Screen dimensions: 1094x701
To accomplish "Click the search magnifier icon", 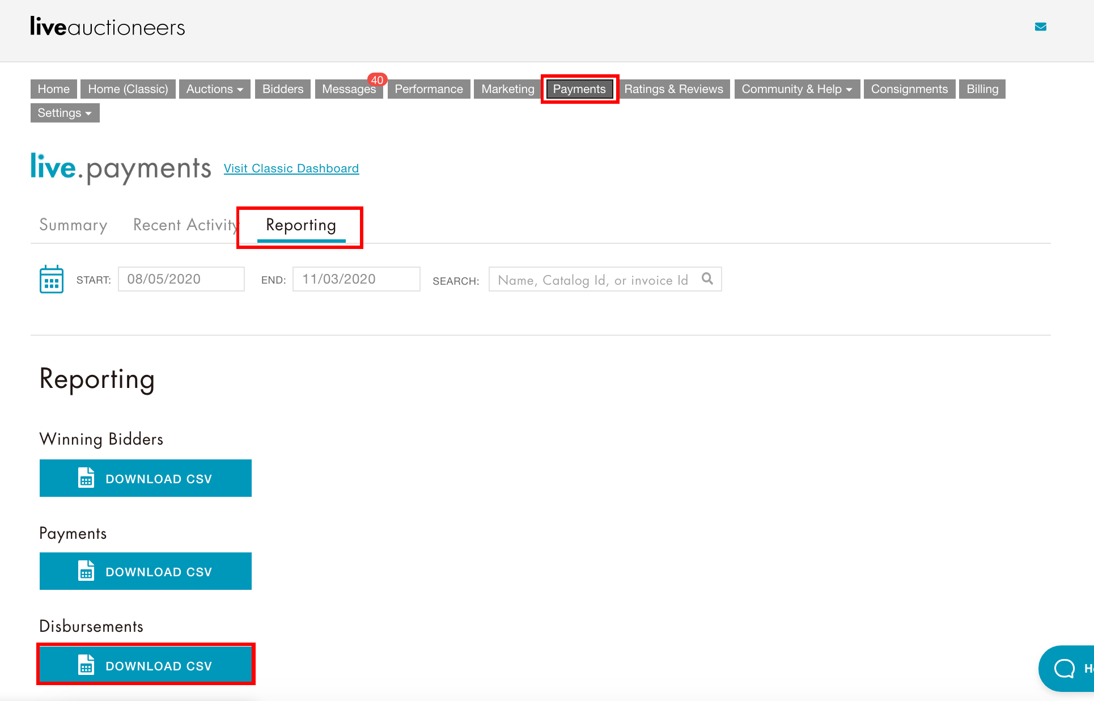I will 707,278.
